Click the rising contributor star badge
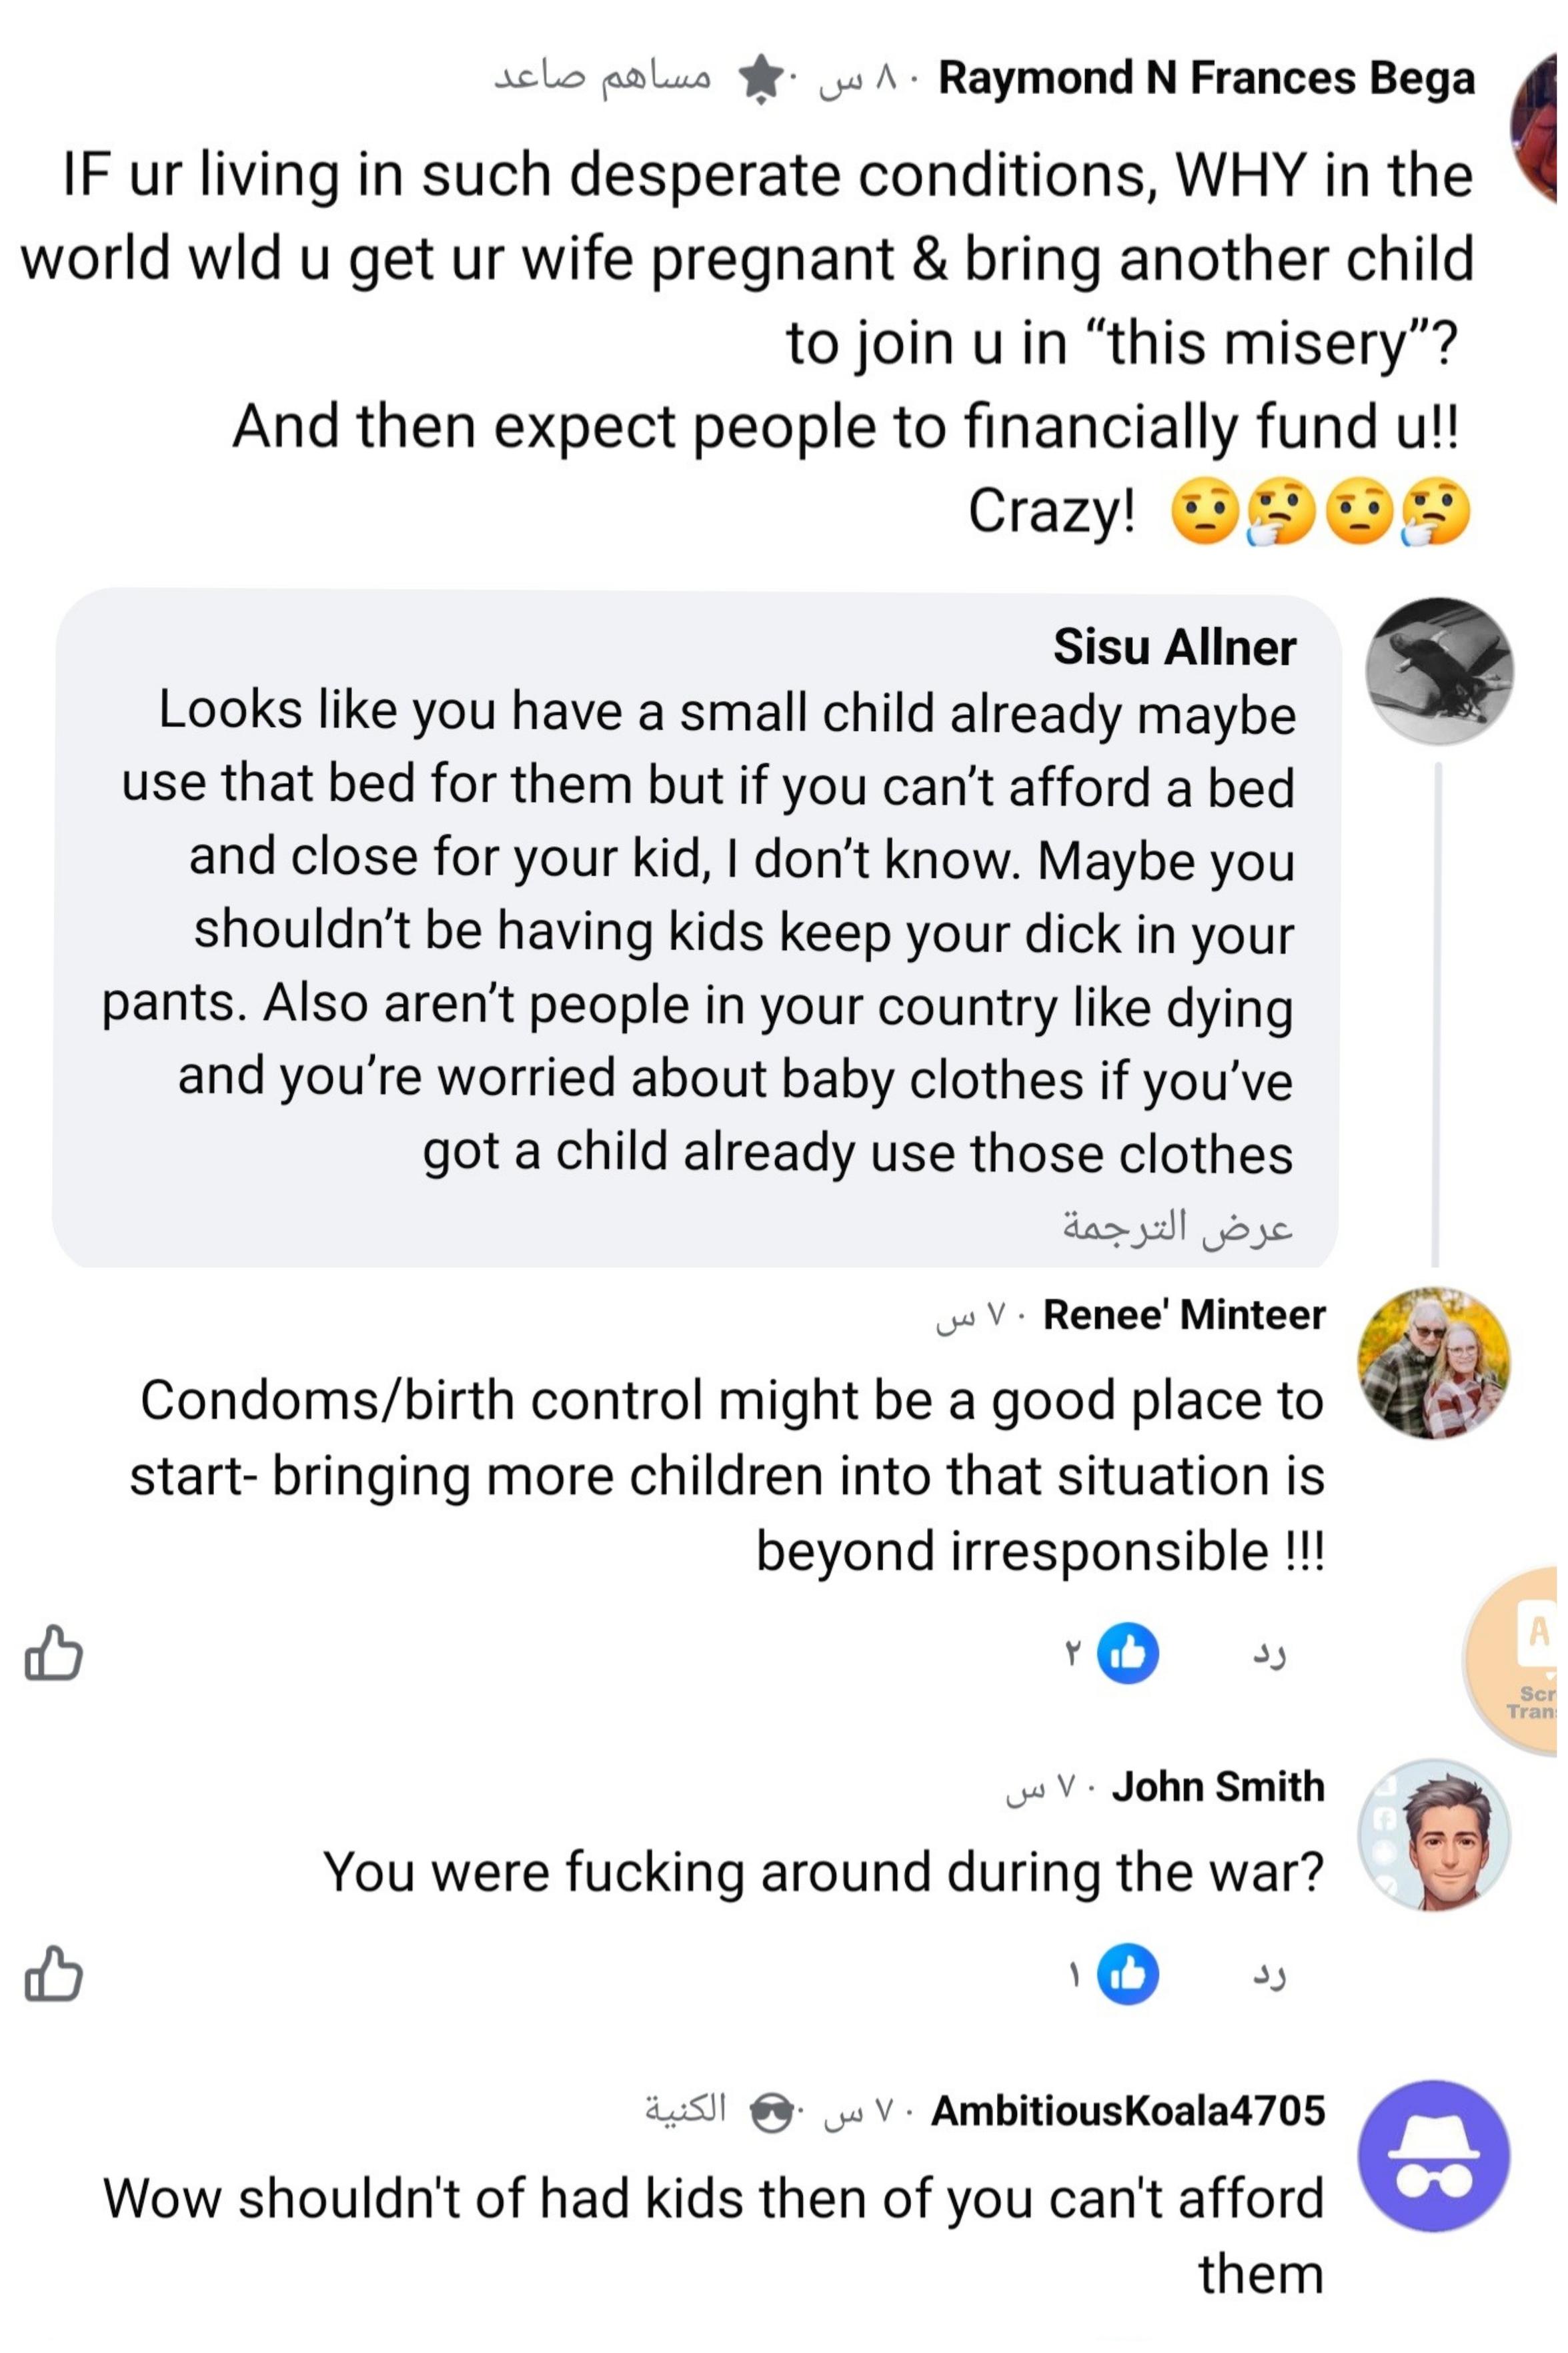Image resolution: width=1568 pixels, height=2353 pixels. (x=762, y=78)
